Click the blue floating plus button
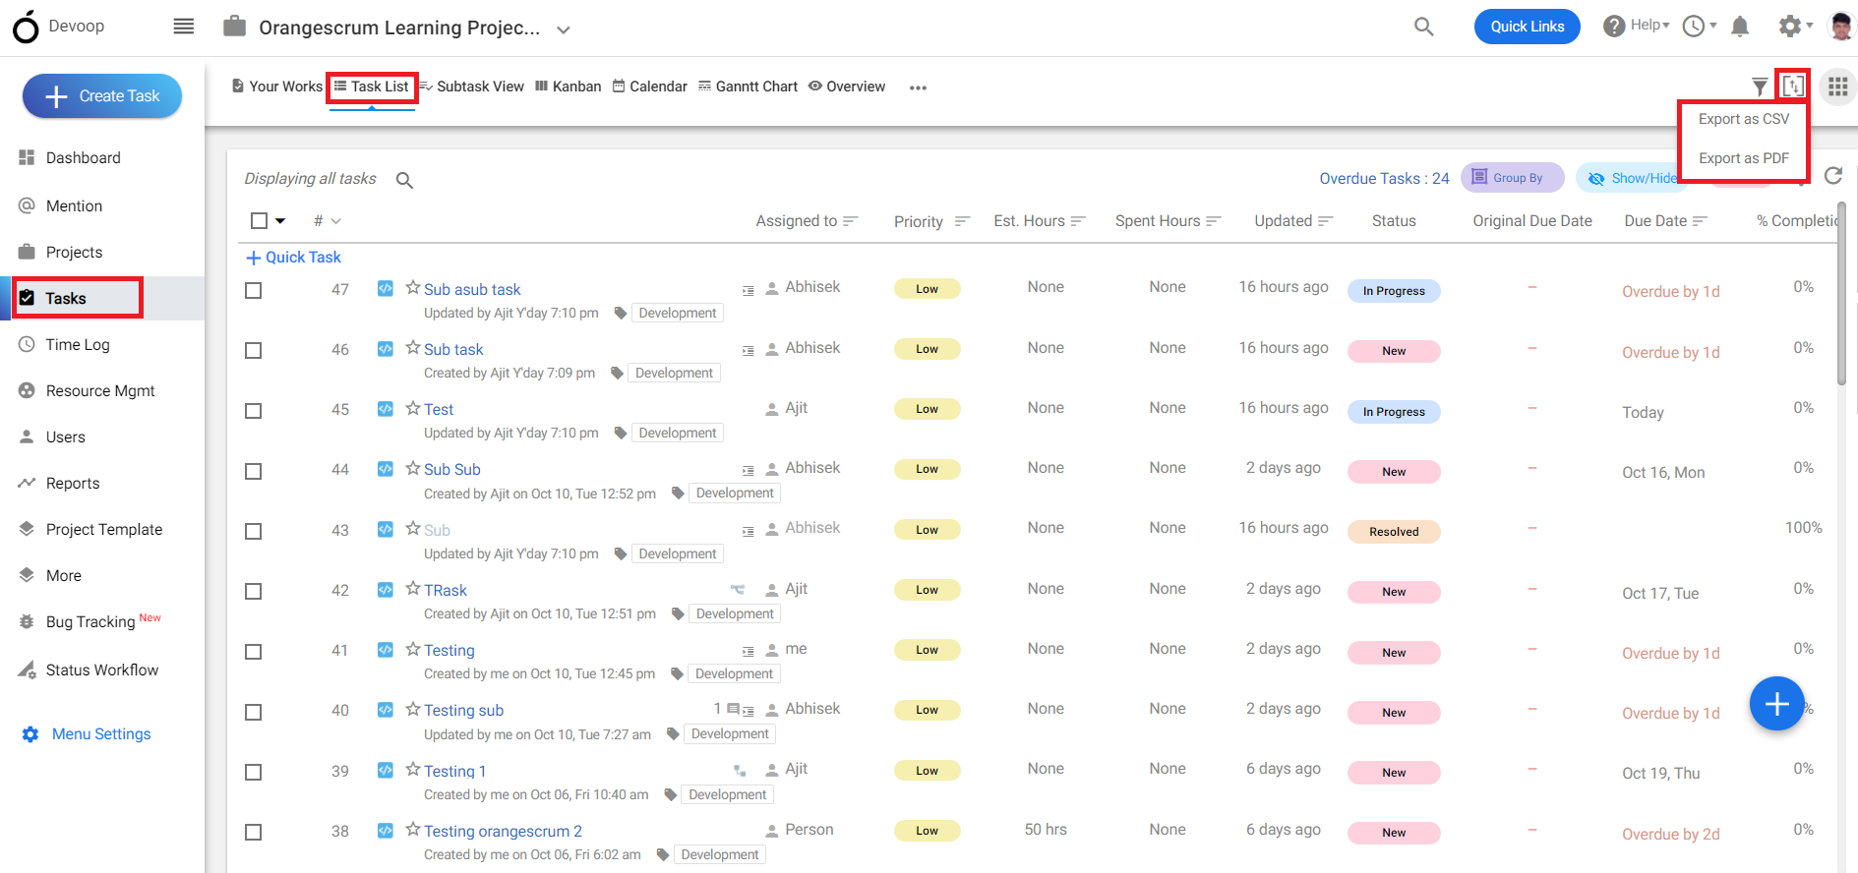This screenshot has height=873, width=1858. pyautogui.click(x=1776, y=704)
